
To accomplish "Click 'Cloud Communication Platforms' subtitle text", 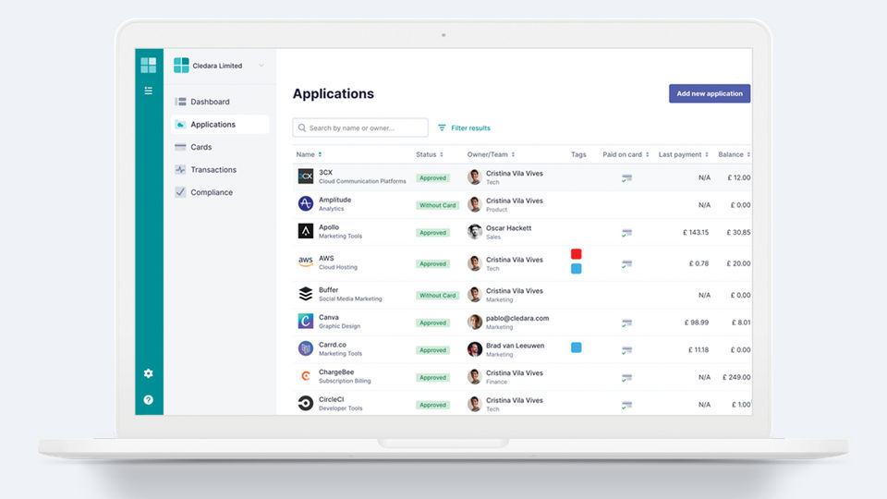I will click(x=362, y=182).
